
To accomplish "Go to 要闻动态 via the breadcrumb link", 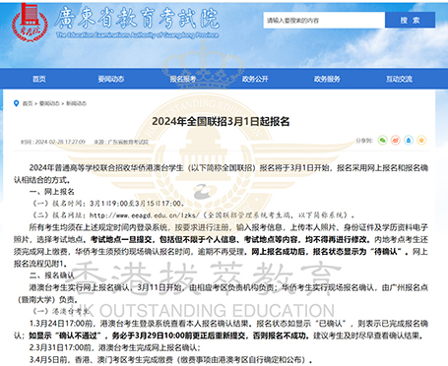I will coord(49,103).
